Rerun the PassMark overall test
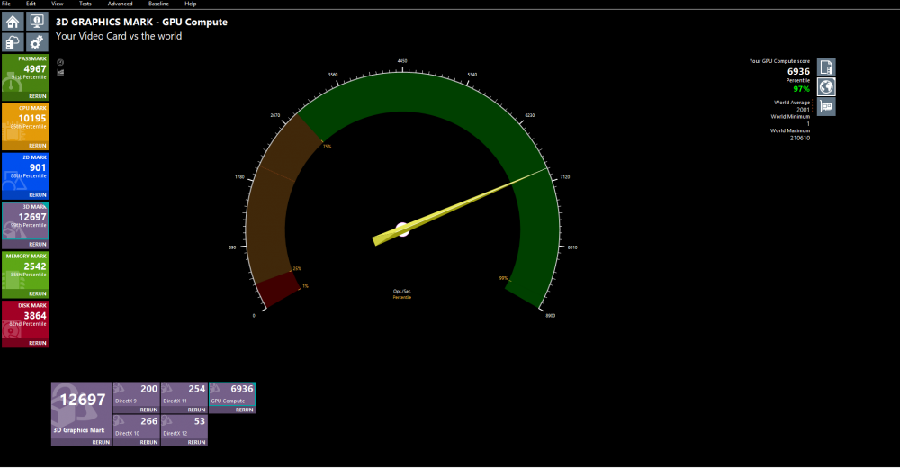Screen dimensions: 900x468 point(37,95)
